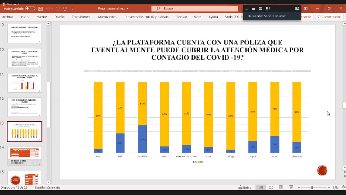Switch to the Inicio tab

(25, 17)
